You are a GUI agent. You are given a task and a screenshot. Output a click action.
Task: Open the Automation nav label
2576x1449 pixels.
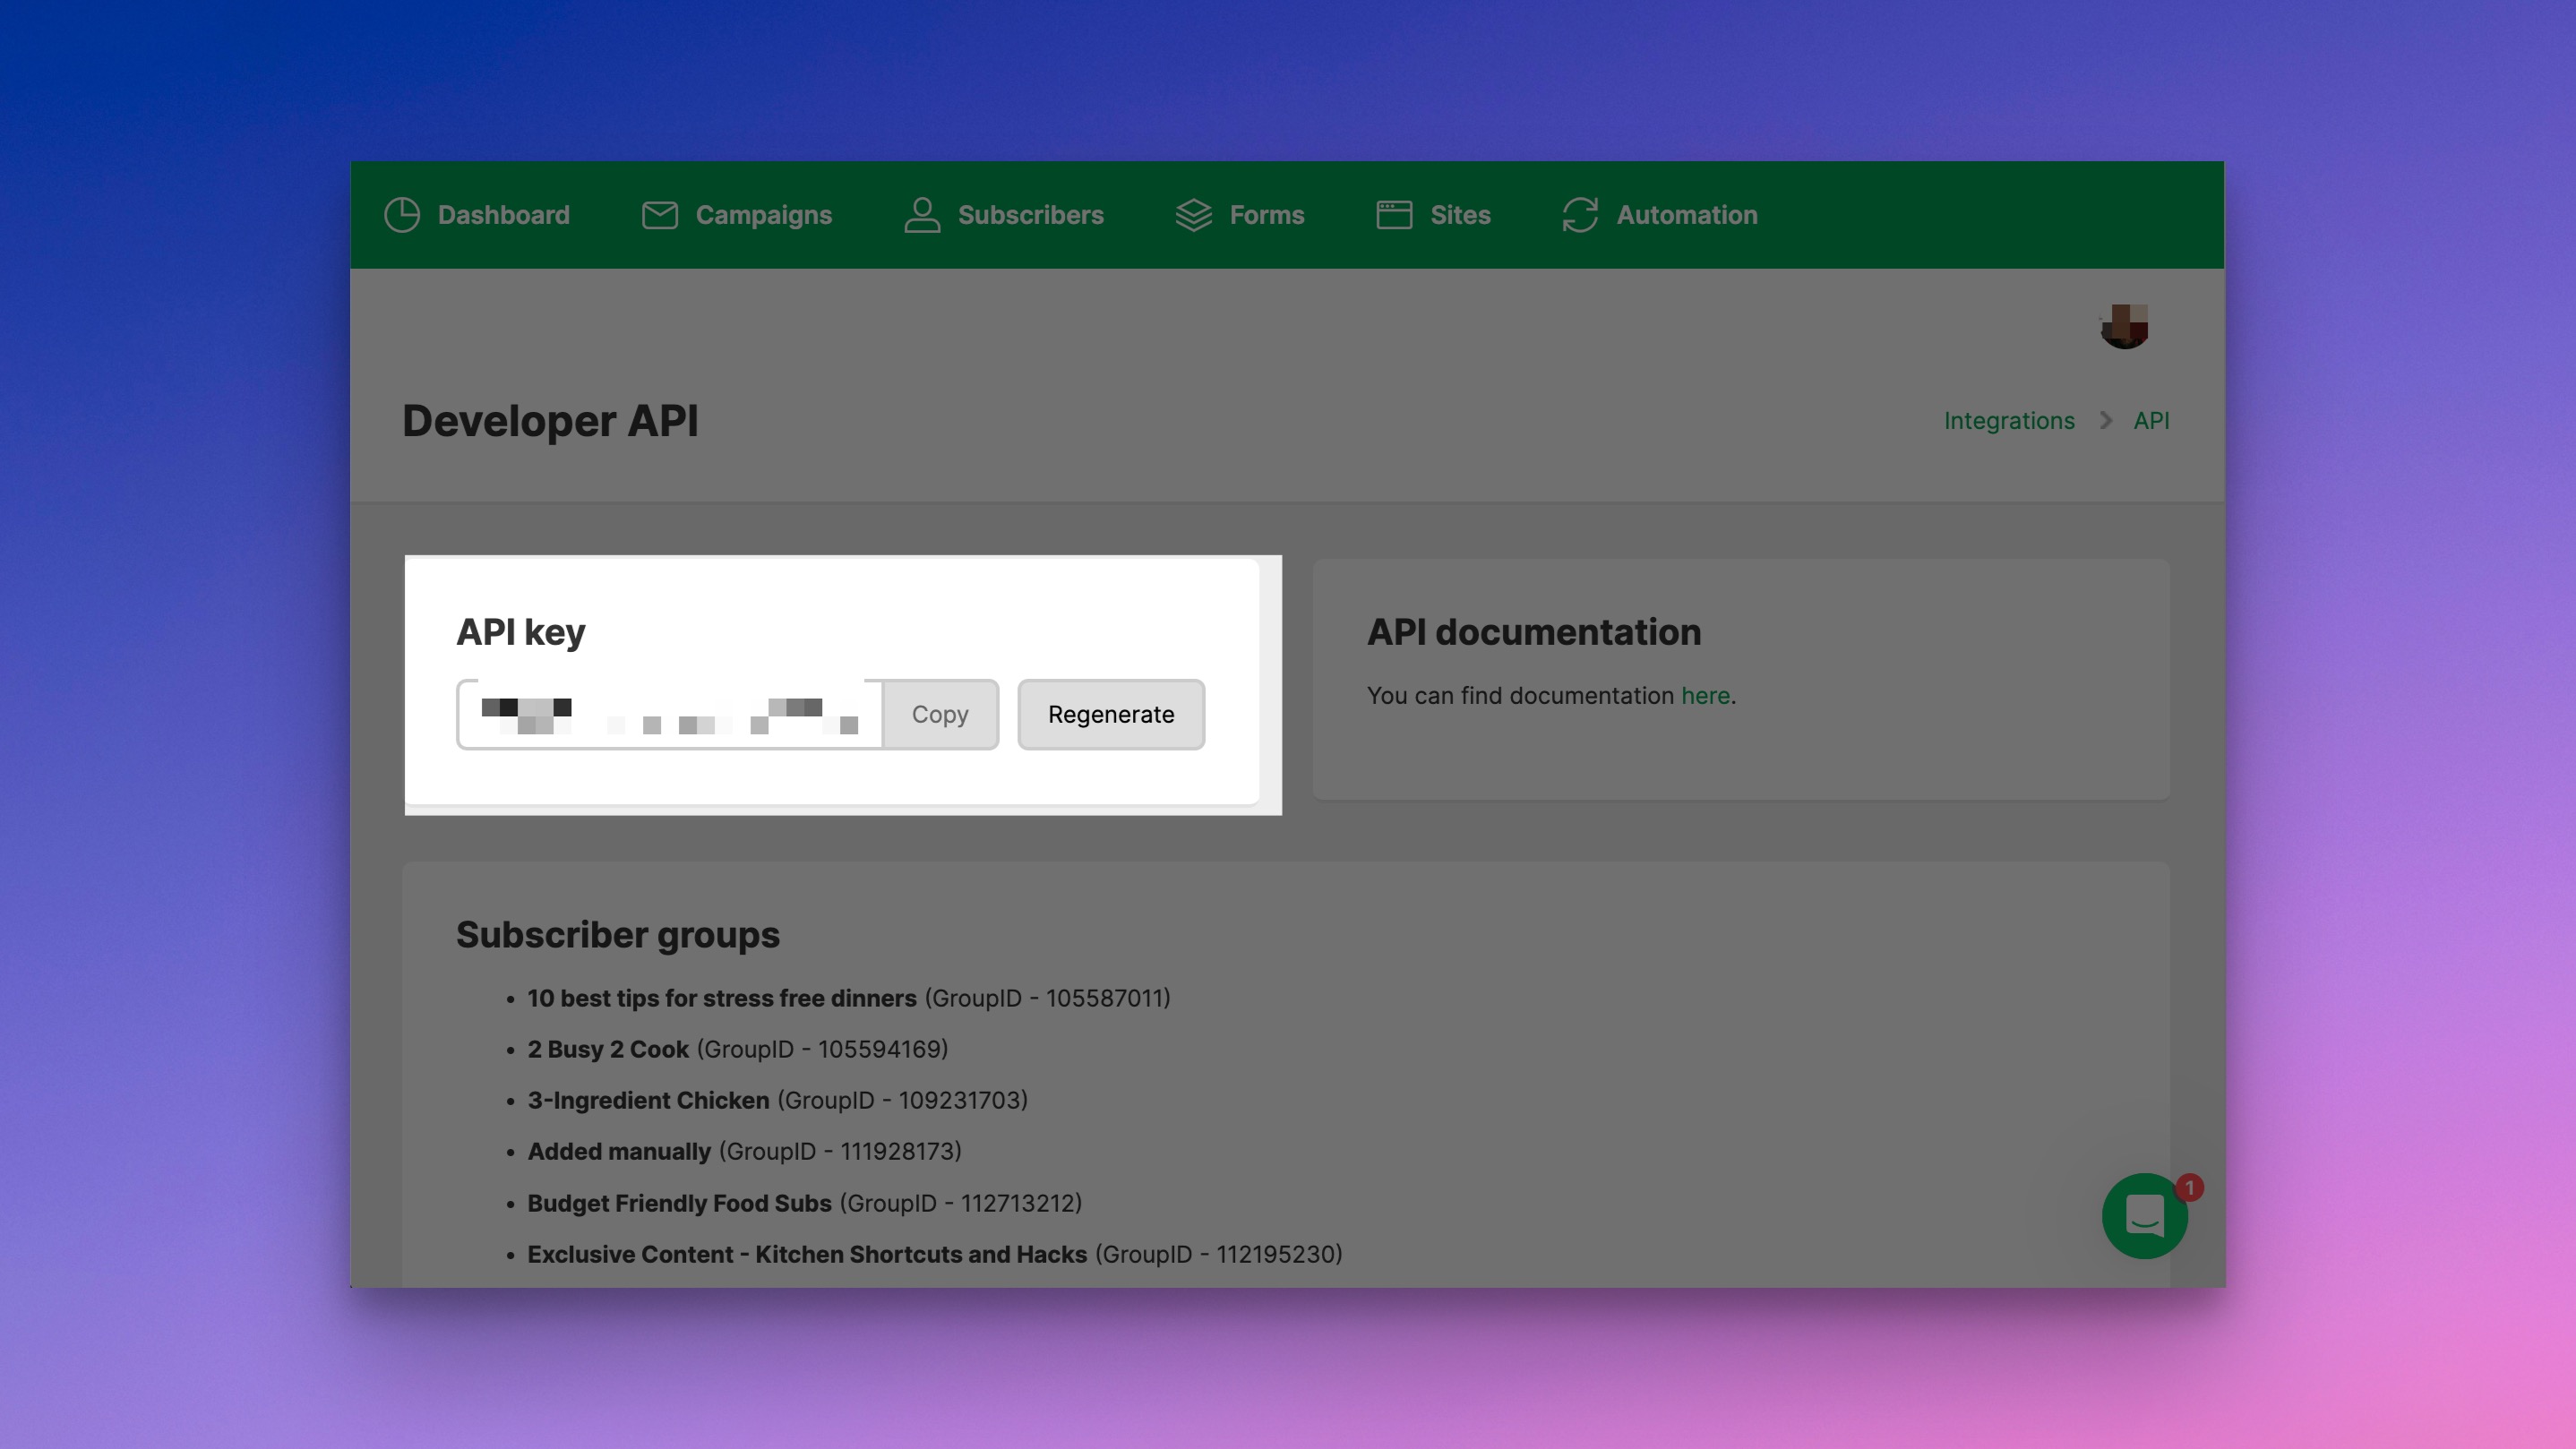click(1686, 215)
